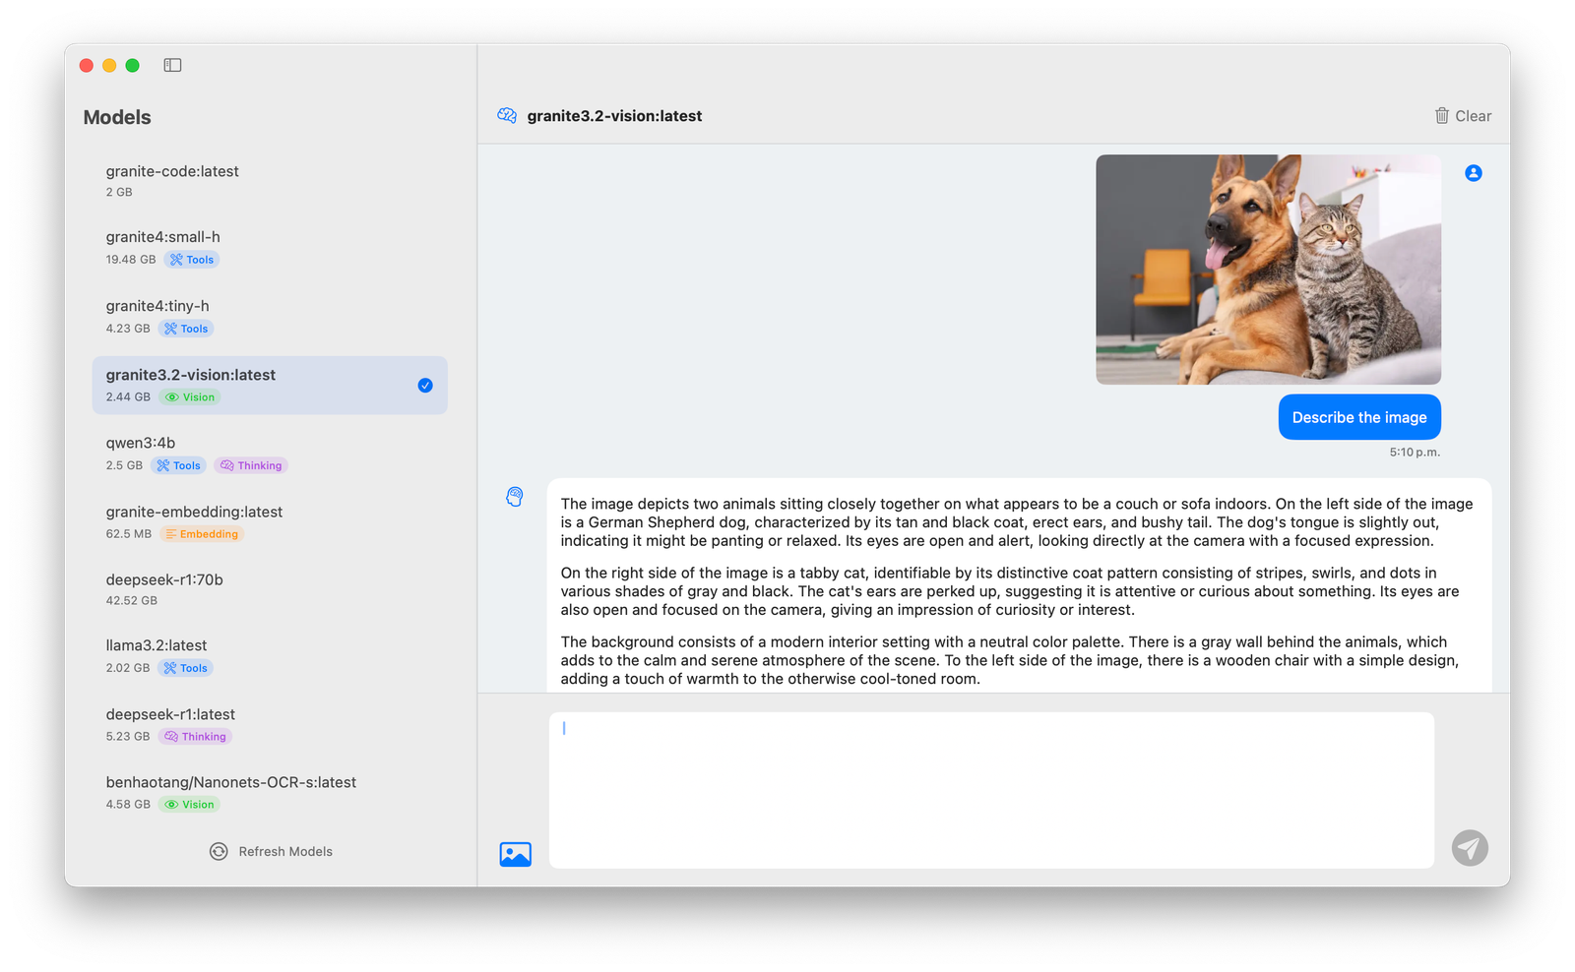Click the user avatar icon
Viewport: 1575px width, 972px height.
tap(1473, 173)
